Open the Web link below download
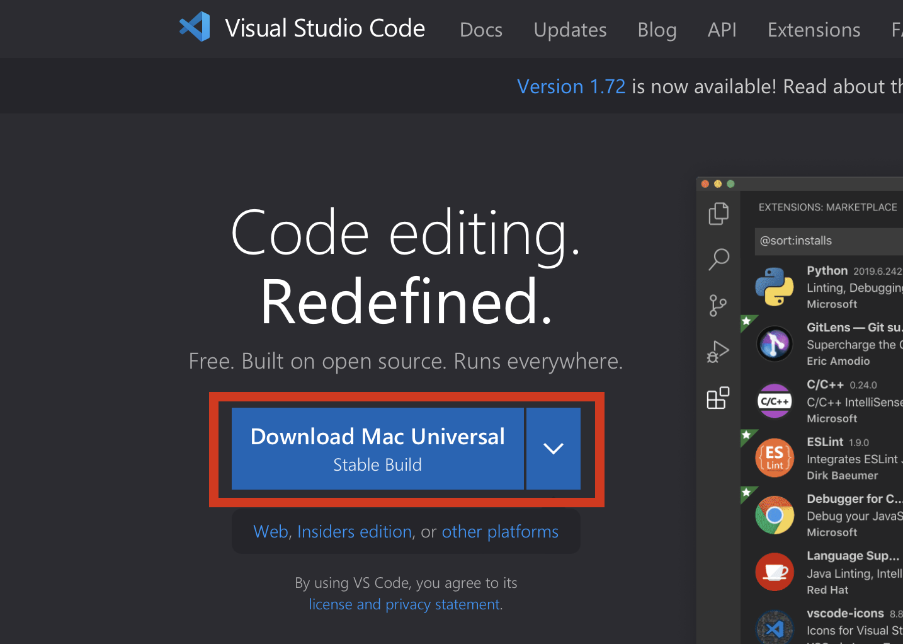Viewport: 903px width, 644px height. coord(272,532)
